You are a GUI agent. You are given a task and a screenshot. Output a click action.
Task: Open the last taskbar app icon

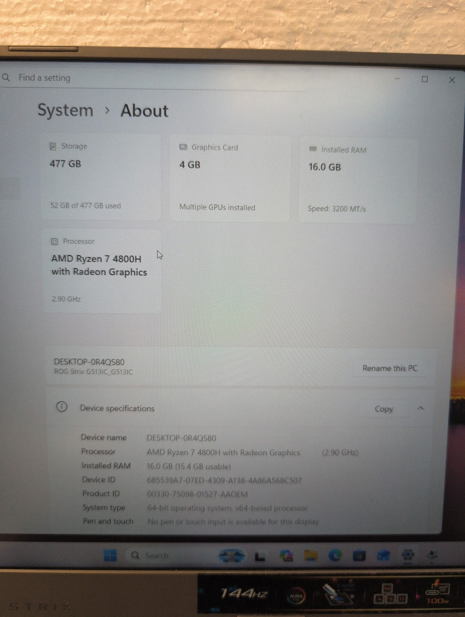pyautogui.click(x=432, y=555)
